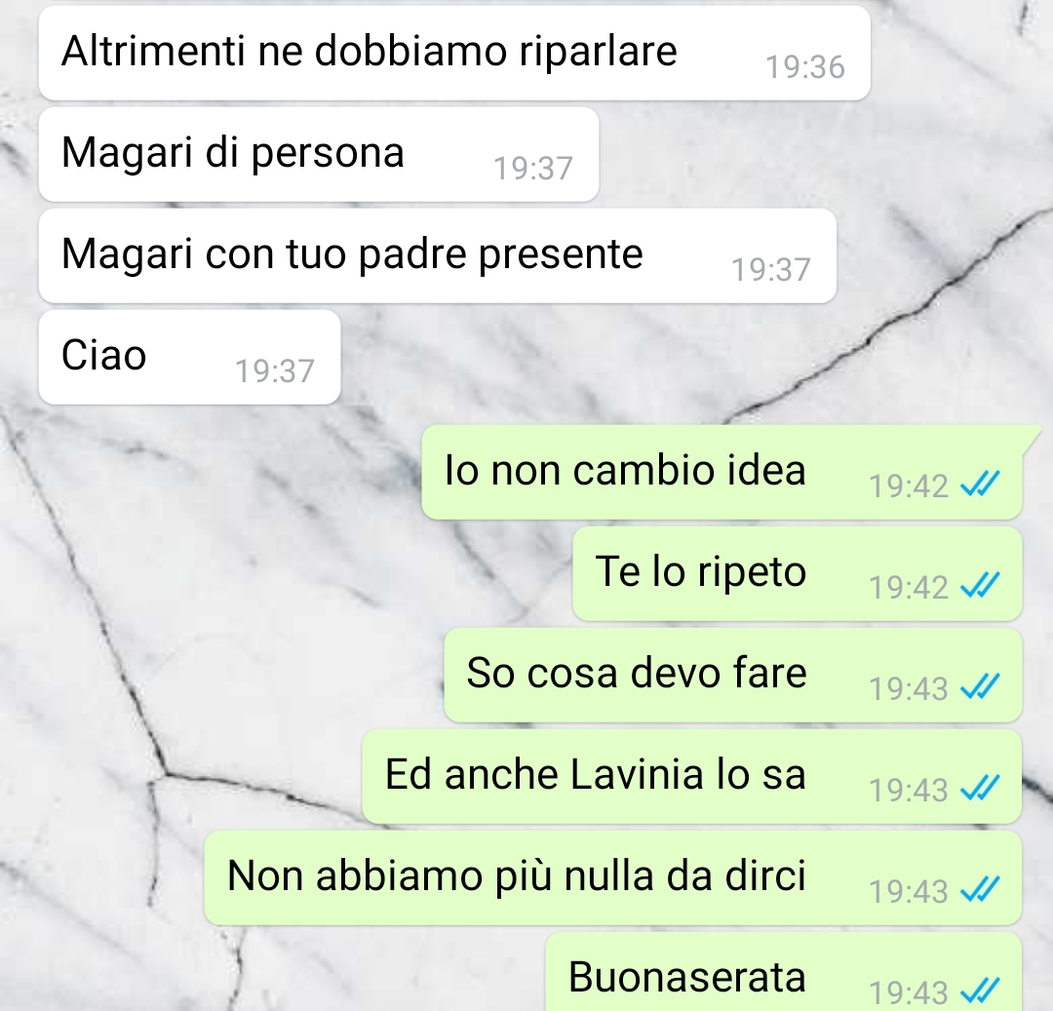The image size is (1053, 1011).
Task: Select the sent message 'Io non cambio idea'
Action: (x=721, y=472)
